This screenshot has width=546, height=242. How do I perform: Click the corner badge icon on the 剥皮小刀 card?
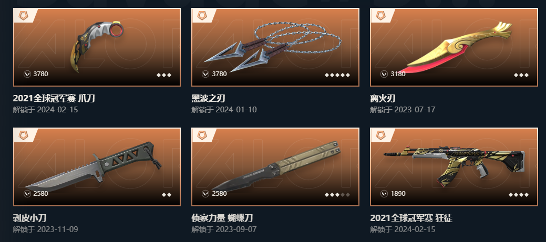coord(23,135)
